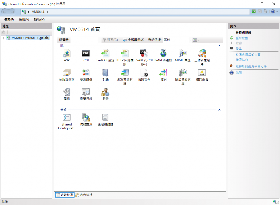280x205 pixels.
Task: Click 重新啟動 restart action
Action: tap(242, 38)
